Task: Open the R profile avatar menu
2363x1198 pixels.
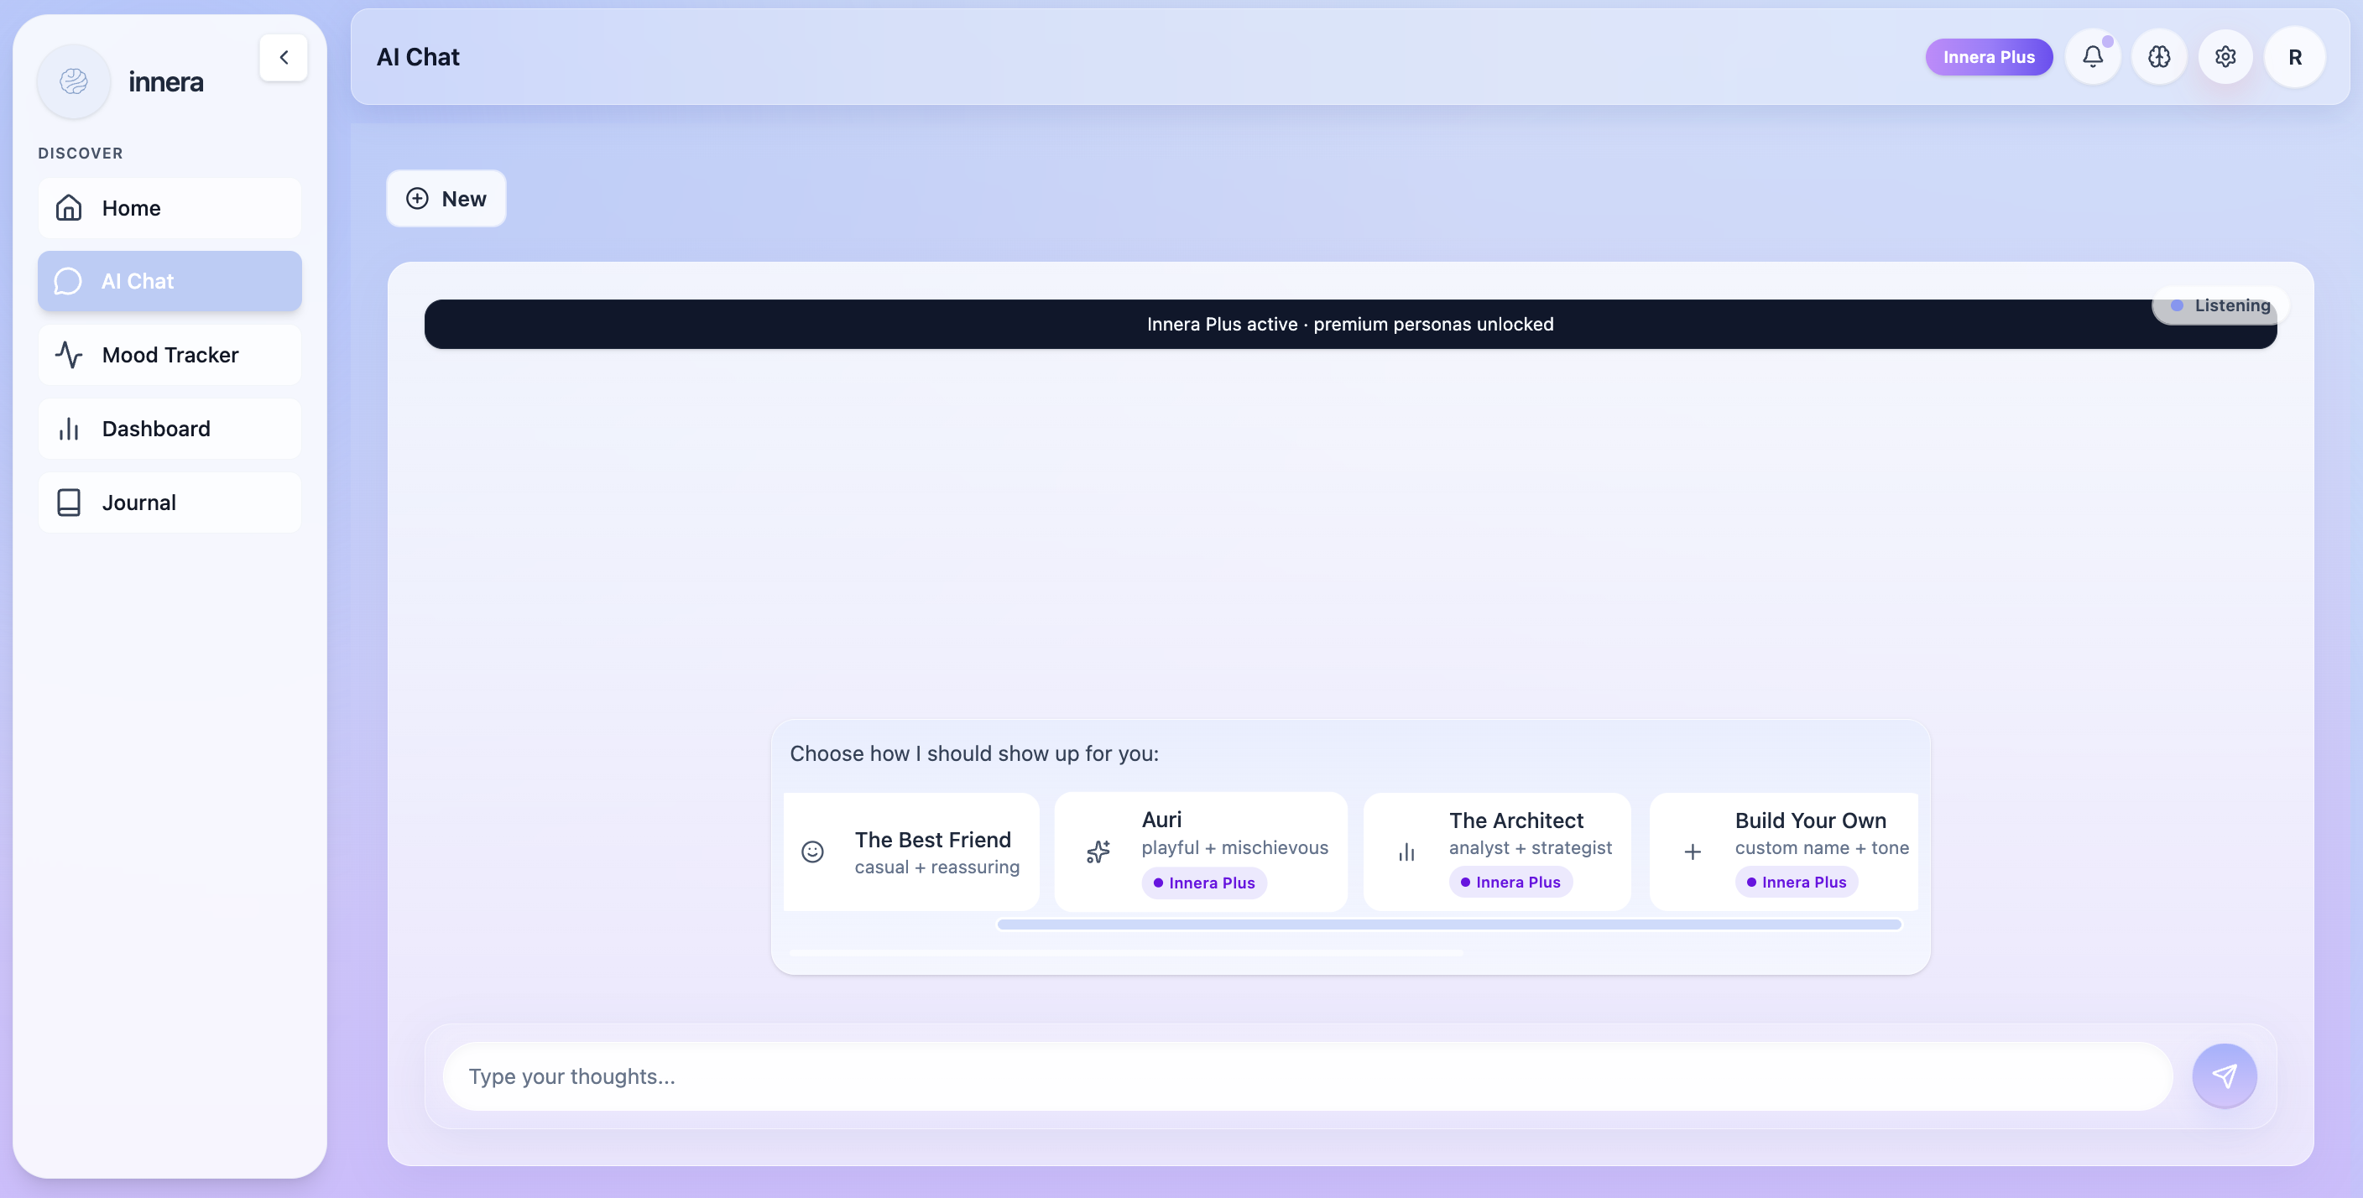Action: tap(2294, 57)
